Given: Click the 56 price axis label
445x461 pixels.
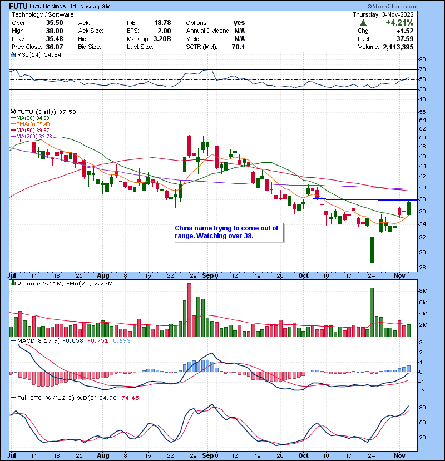Looking at the screenshot, I should point(422,112).
